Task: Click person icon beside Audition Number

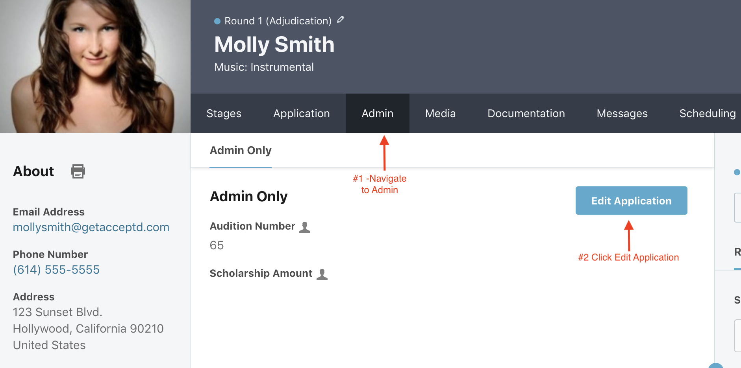Action: [x=305, y=227]
